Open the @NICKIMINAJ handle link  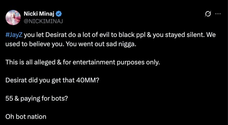[43, 22]
